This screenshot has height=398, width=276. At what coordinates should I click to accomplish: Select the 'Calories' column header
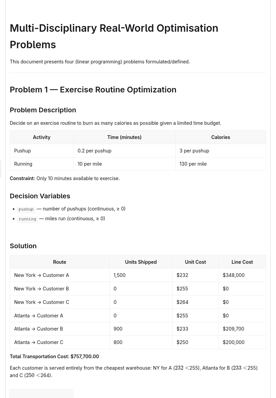[220, 137]
